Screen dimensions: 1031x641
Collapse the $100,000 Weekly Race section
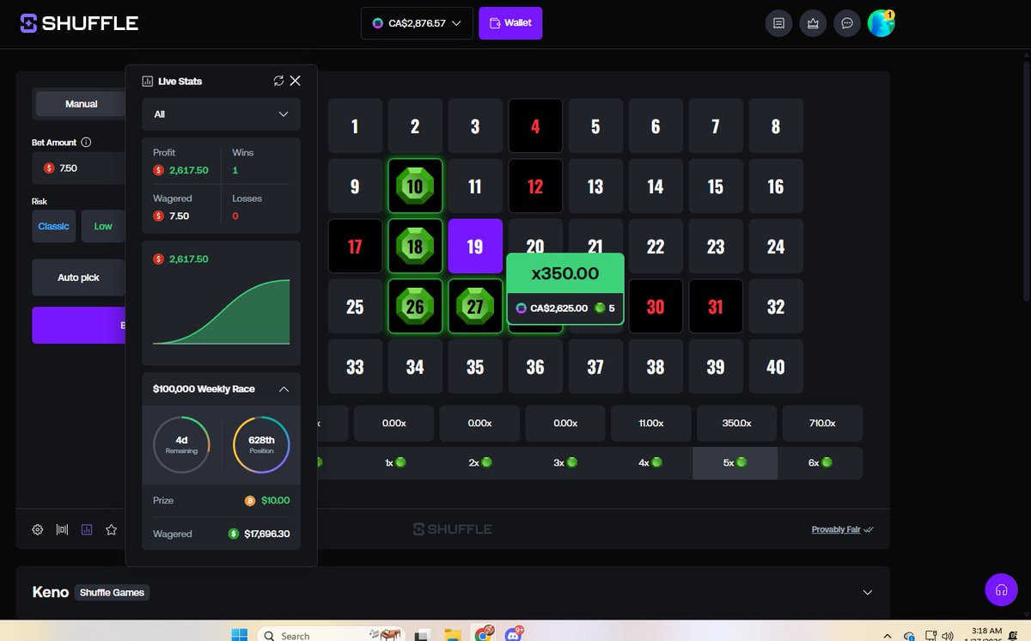(284, 389)
